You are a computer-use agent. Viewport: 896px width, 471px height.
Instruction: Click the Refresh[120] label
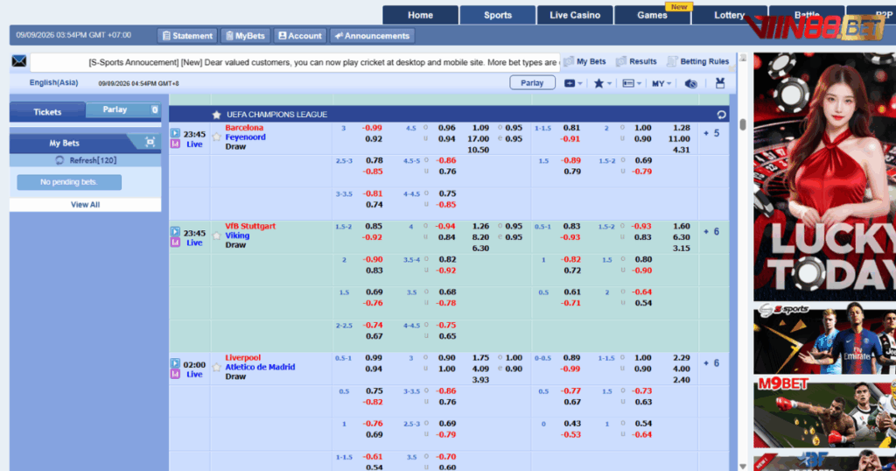[x=93, y=160]
